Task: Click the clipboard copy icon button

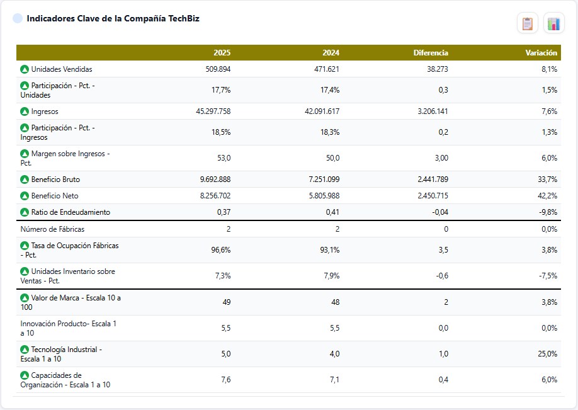Action: pyautogui.click(x=528, y=23)
